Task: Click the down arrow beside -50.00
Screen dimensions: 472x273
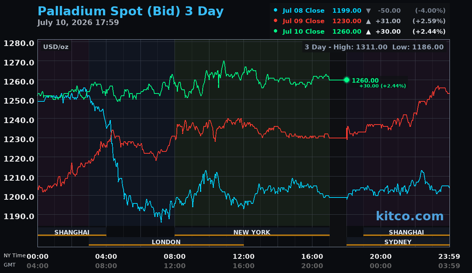Action: (x=369, y=11)
